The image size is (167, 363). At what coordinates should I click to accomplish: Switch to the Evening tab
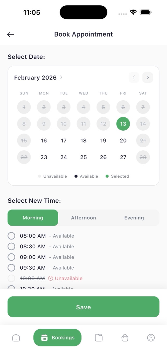134,218
